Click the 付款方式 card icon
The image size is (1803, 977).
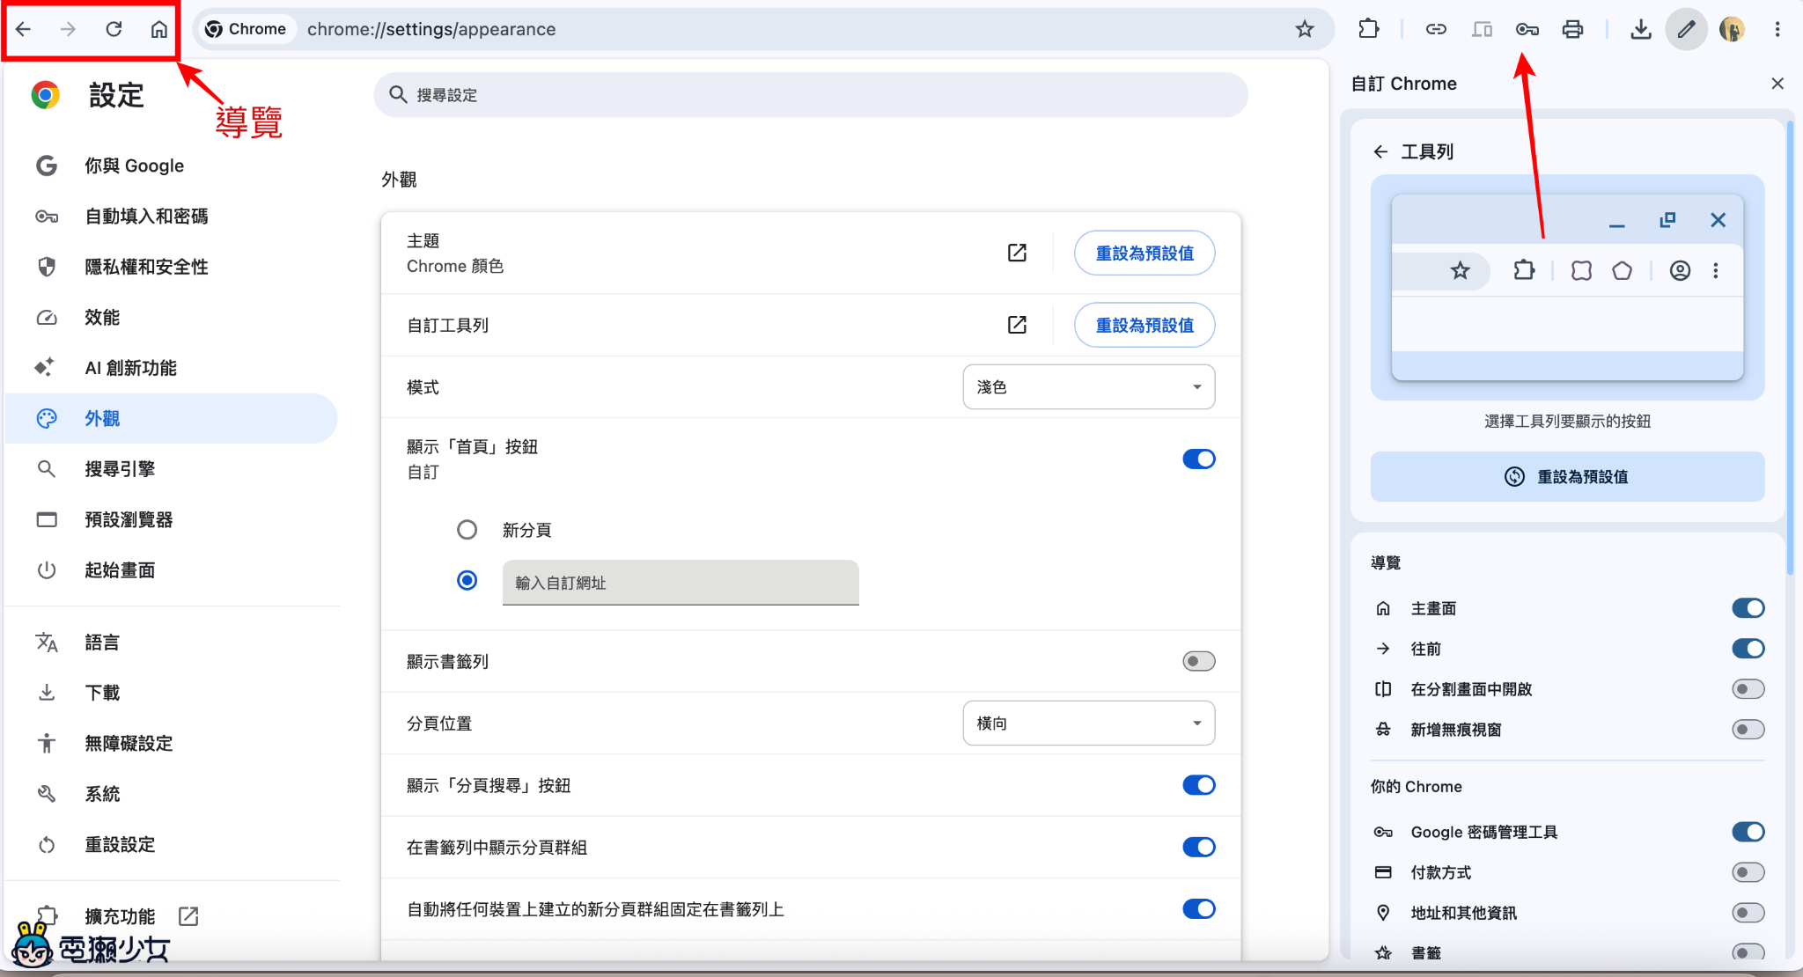[x=1383, y=872]
